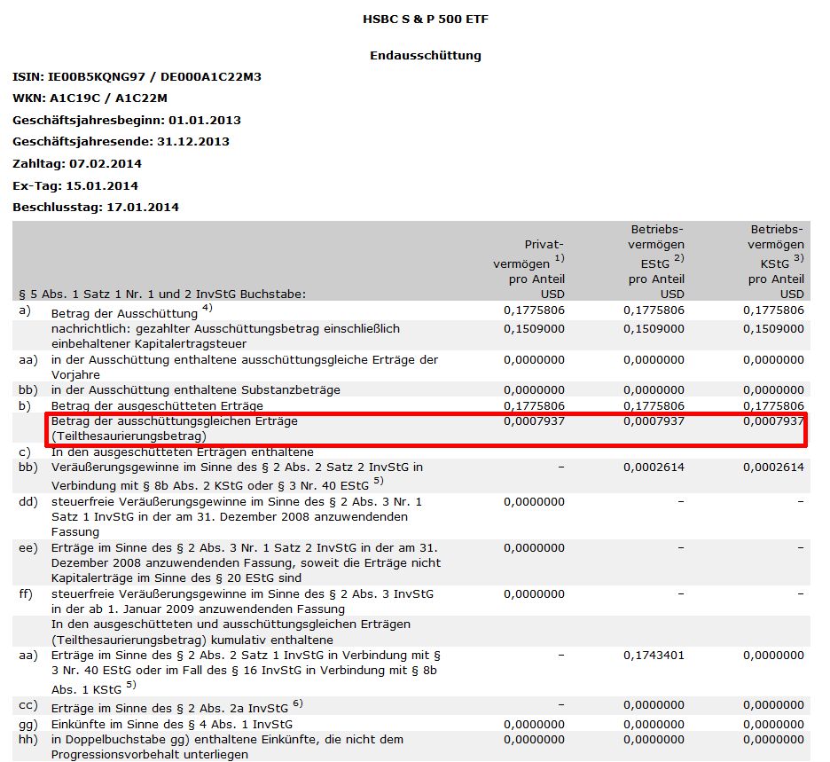This screenshot has width=830, height=762.
Task: Click the EStG column value 0,0007937
Action: click(x=654, y=421)
